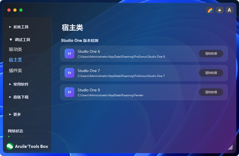Click the WeChat icon at bottom left
The height and width of the screenshot is (156, 239).
pyautogui.click(x=10, y=146)
